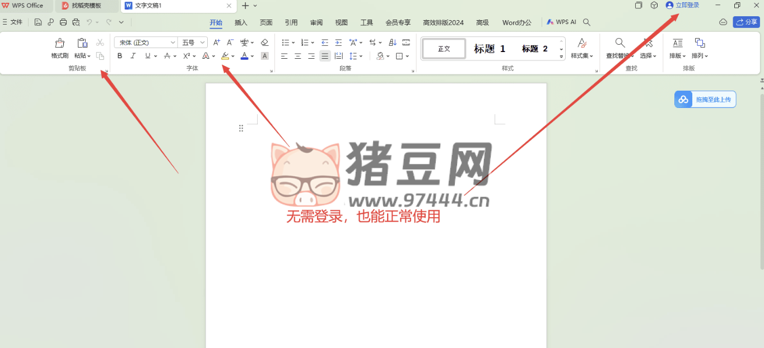
Task: Increase font size with A+ icon
Action: 217,43
